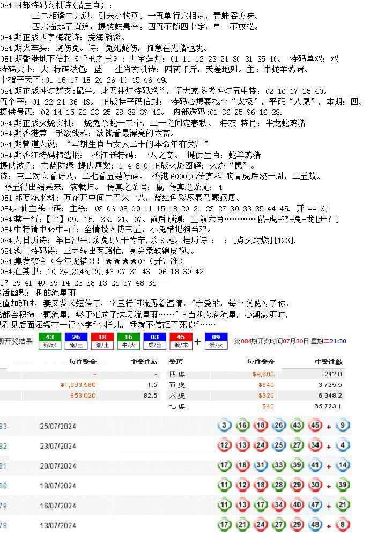370x534 pixels.
Task: Open the 23/07/2024 draw date
Action: (58, 445)
